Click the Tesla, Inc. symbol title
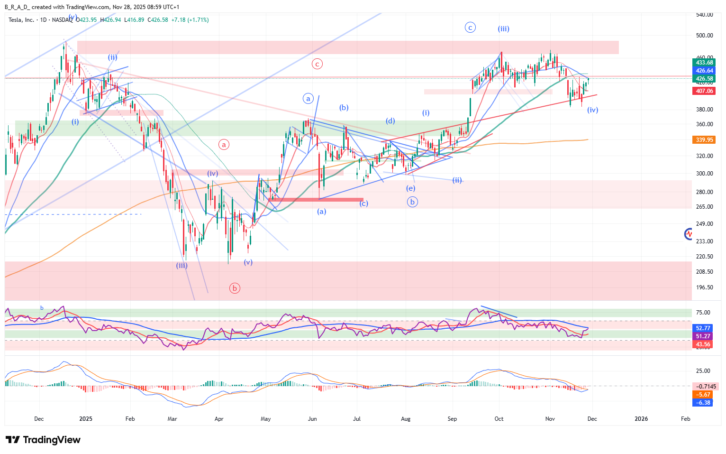This screenshot has height=454, width=726. [x=21, y=20]
